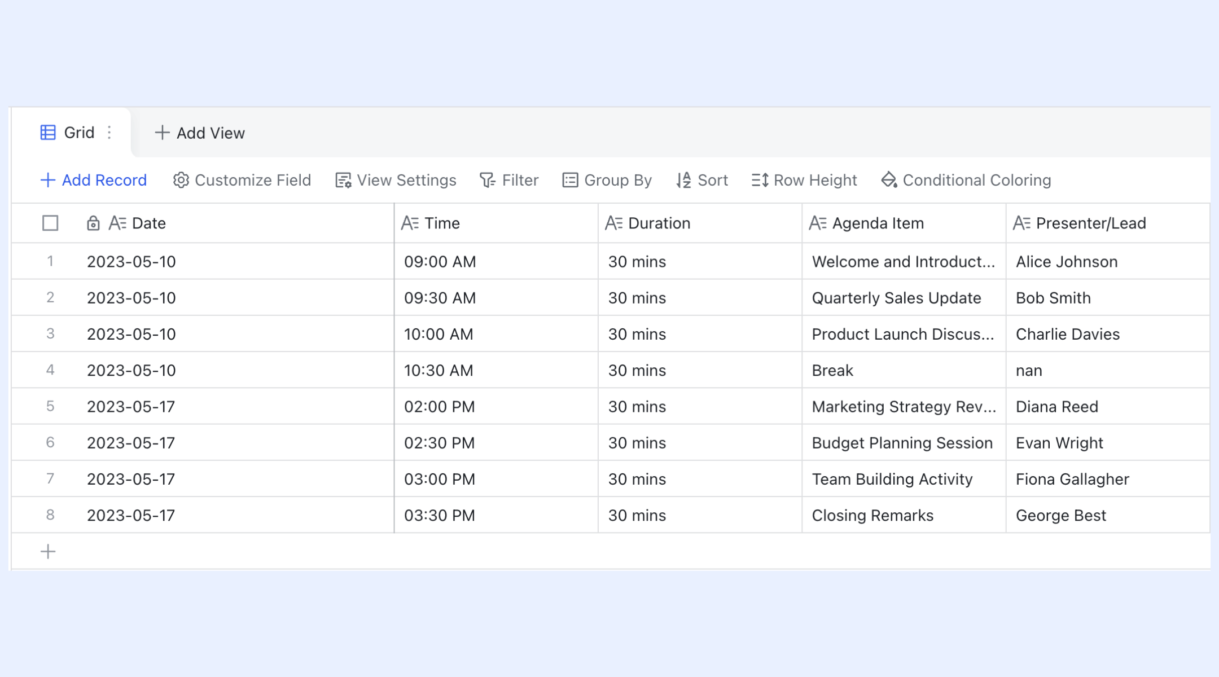Select row number 1

(50, 261)
